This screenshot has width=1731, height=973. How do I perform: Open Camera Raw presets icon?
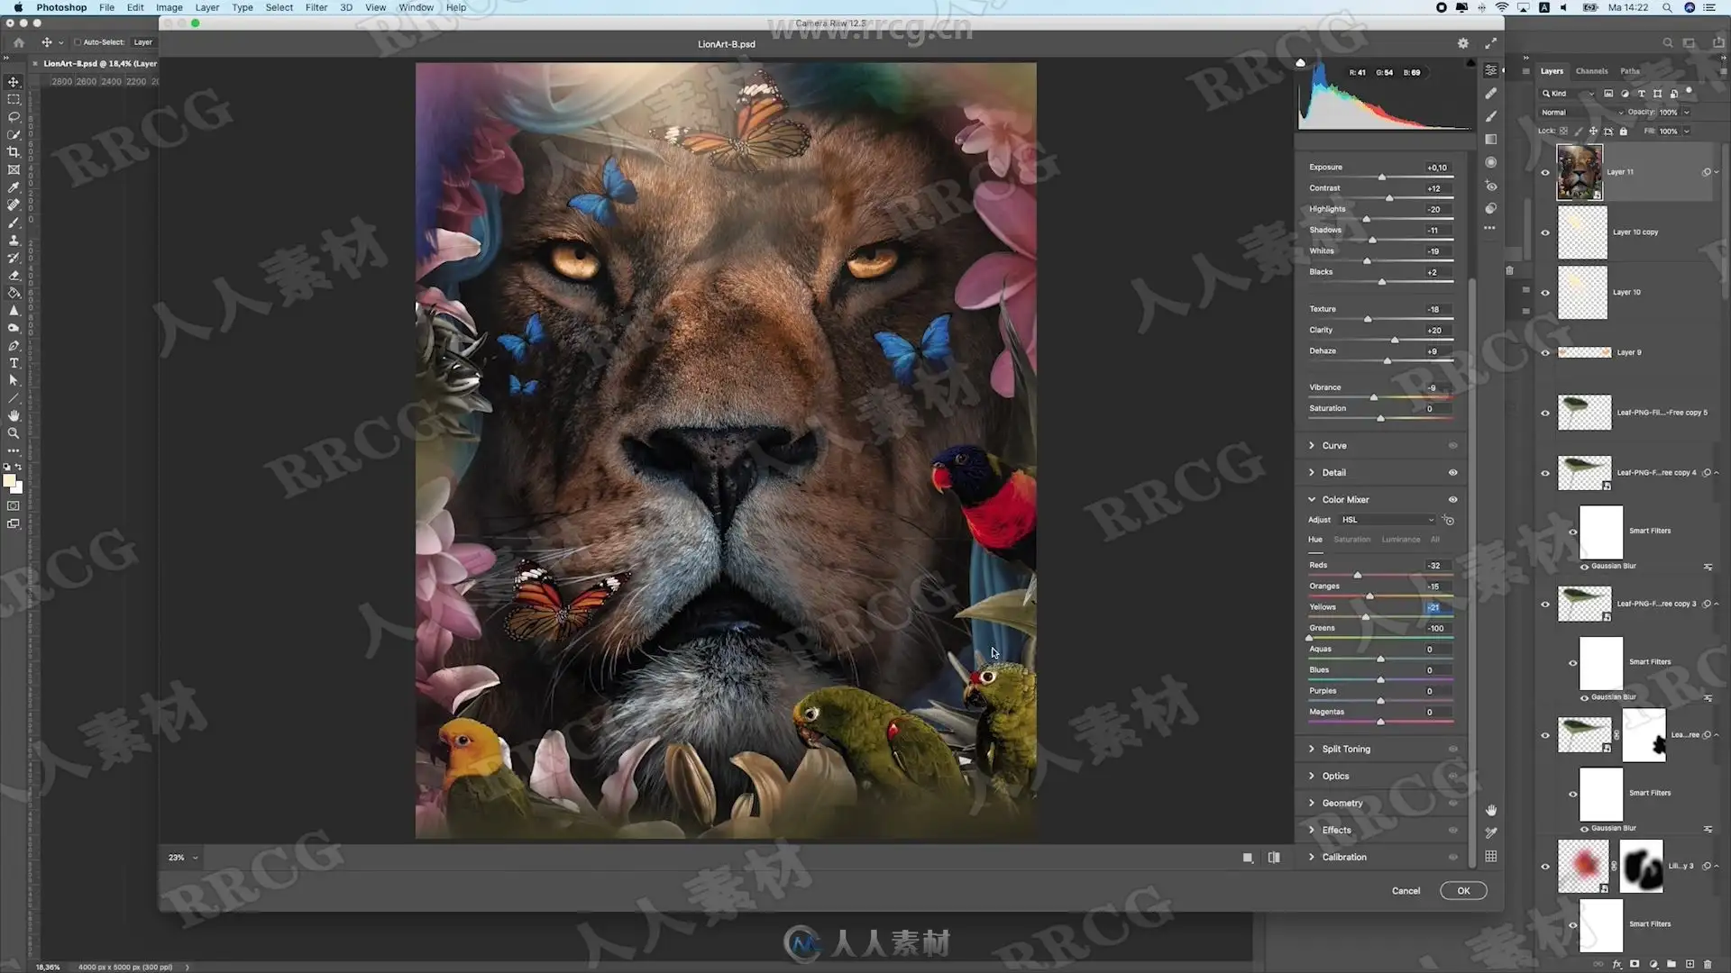tap(1491, 208)
